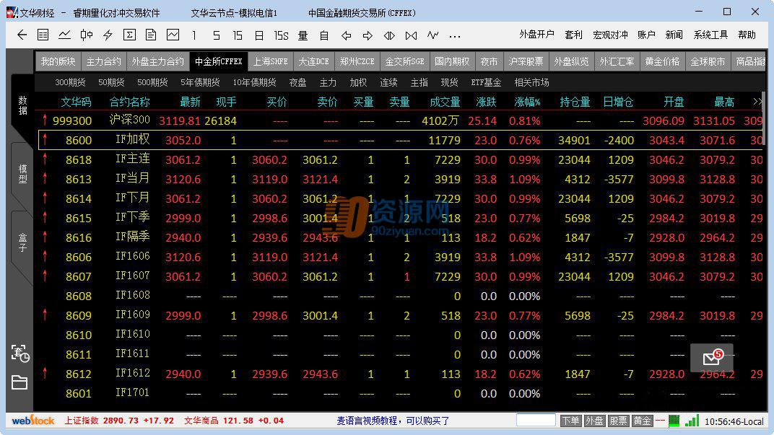The height and width of the screenshot is (435, 774).
Task: Switch to the daily (日) period
Action: coord(259,35)
